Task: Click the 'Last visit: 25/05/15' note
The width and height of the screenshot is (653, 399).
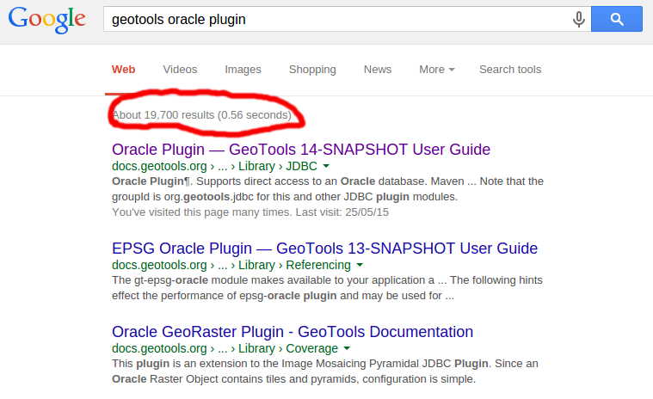Action: [342, 212]
